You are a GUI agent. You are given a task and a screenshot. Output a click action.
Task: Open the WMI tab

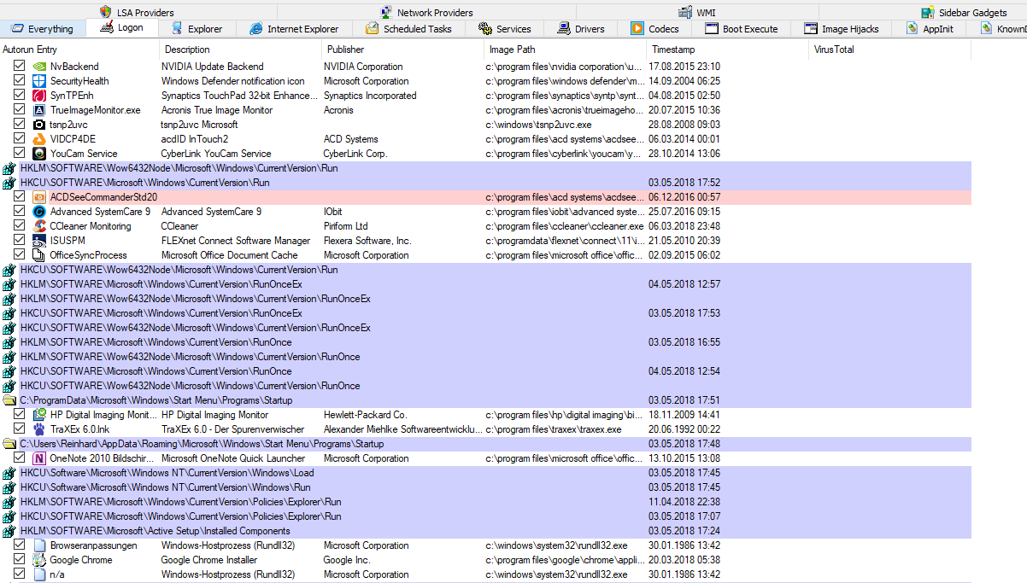pyautogui.click(x=697, y=13)
